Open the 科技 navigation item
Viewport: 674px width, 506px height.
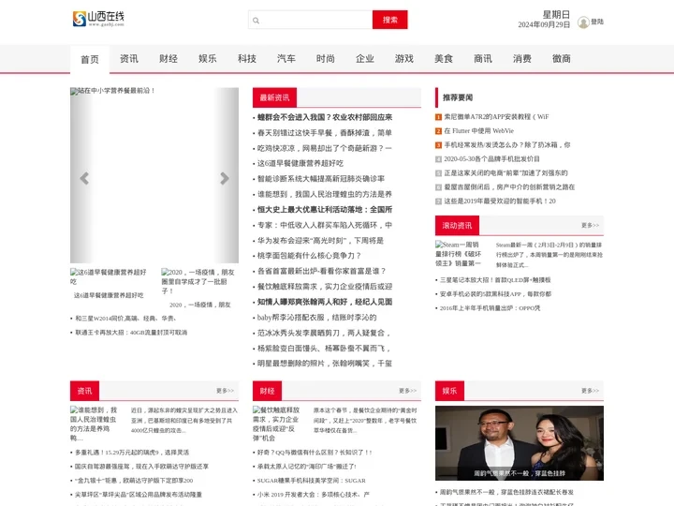pos(247,59)
